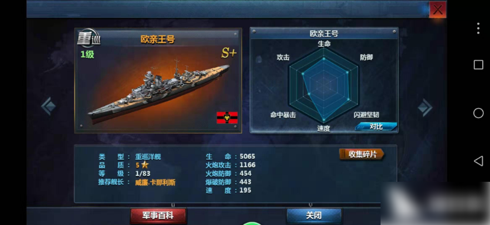The width and height of the screenshot is (490, 225).
Task: Close the ship details with red X
Action: (x=438, y=9)
